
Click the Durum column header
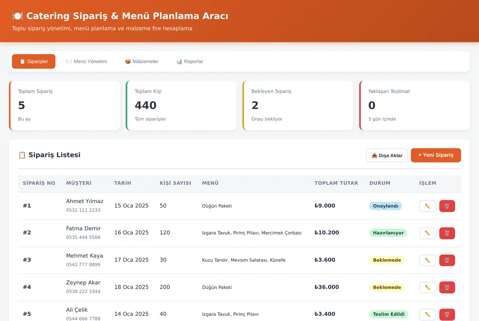click(380, 183)
